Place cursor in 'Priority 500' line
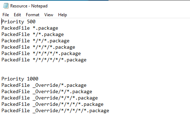 click(18, 22)
